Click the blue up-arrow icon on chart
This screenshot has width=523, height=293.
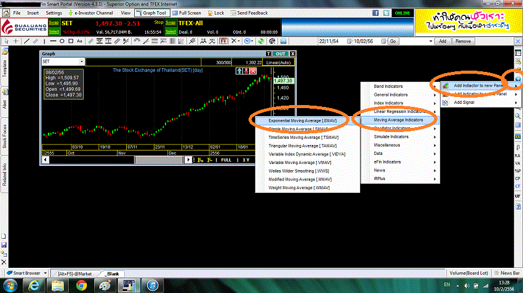tap(239, 71)
